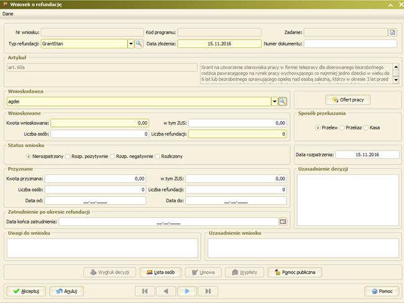Go to previous record navigation button
Screen dimensions: 404x303
tap(166, 291)
